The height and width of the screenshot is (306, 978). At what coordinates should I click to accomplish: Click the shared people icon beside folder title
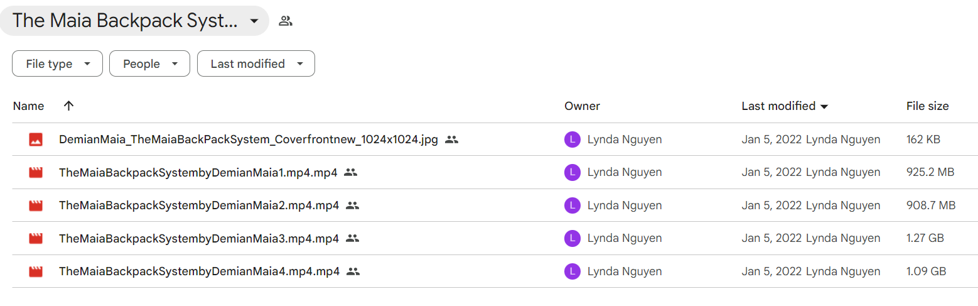(286, 21)
